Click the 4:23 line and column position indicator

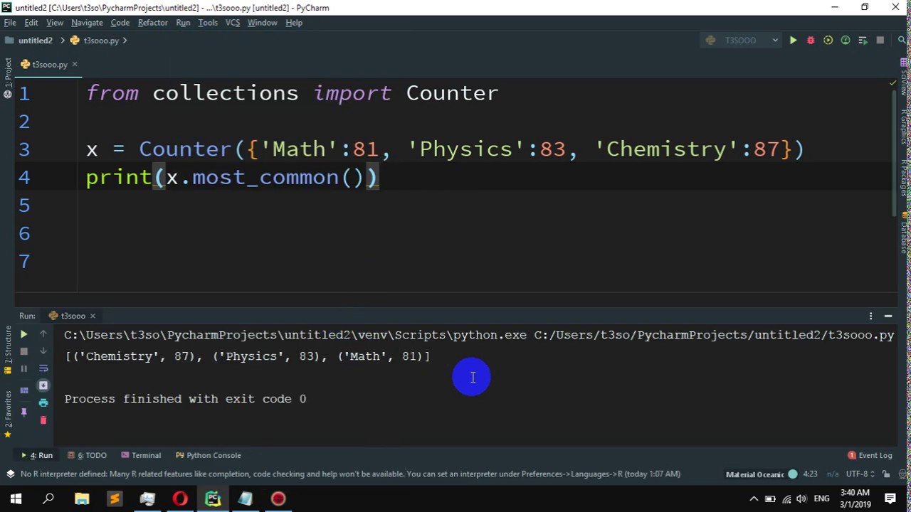click(x=810, y=474)
